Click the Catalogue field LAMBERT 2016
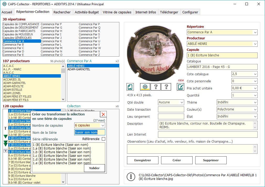The height and width of the screenshot is (187, 265). 222,67
